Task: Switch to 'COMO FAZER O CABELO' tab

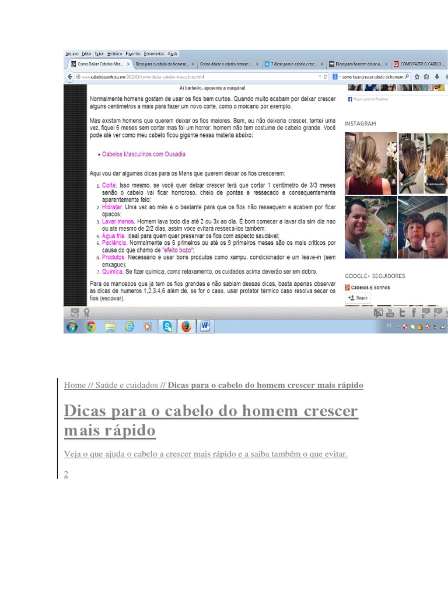Action: (x=420, y=64)
